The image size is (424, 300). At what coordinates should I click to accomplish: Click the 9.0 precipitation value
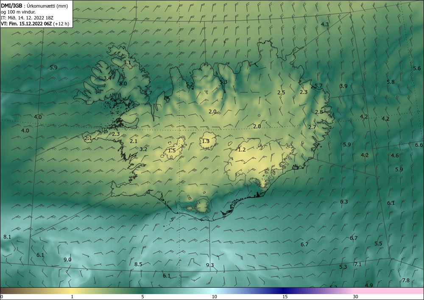(67, 259)
